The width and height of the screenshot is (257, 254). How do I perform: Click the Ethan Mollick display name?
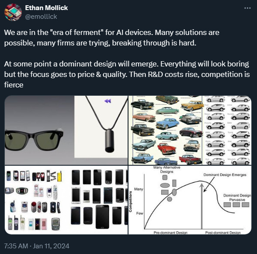coord(46,8)
